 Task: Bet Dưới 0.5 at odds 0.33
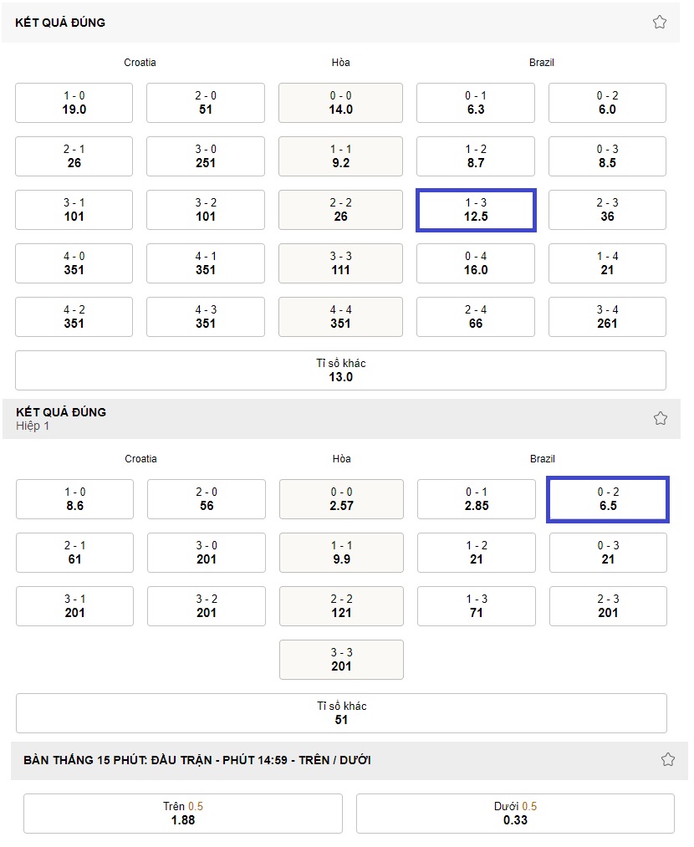point(515,814)
